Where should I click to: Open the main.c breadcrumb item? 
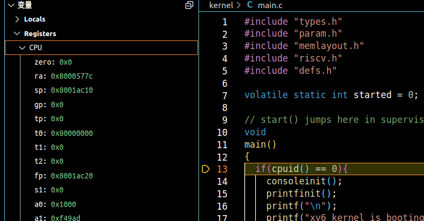(x=270, y=5)
